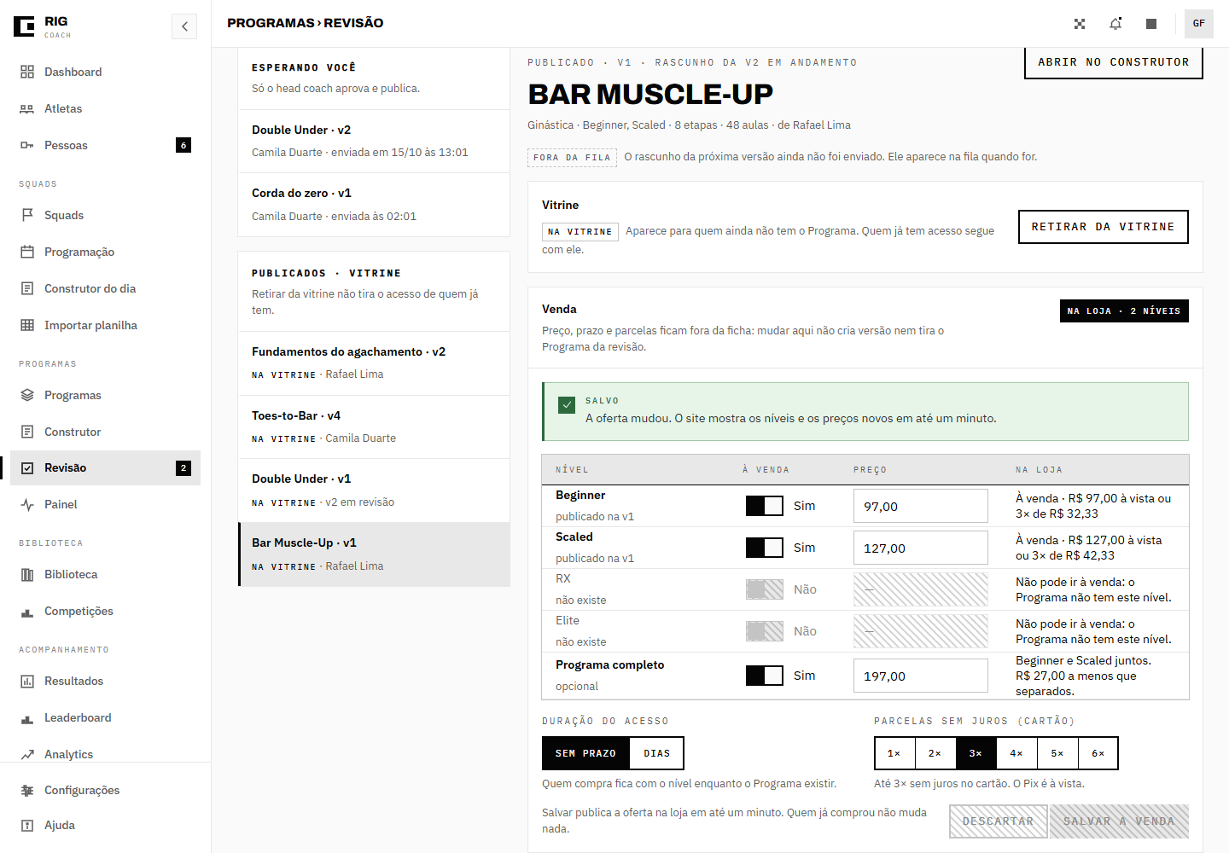Open the Pessoas icon in sidebar

click(x=27, y=145)
